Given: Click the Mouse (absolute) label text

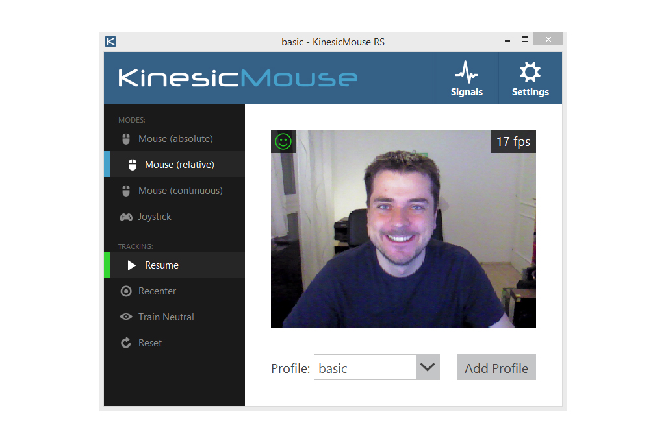Looking at the screenshot, I should tap(175, 139).
